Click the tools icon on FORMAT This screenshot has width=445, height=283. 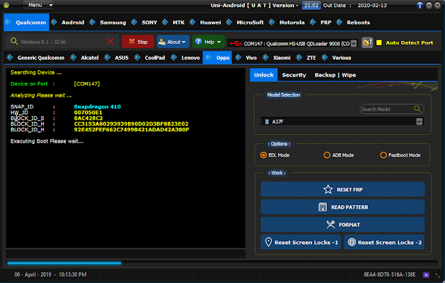[x=331, y=225]
